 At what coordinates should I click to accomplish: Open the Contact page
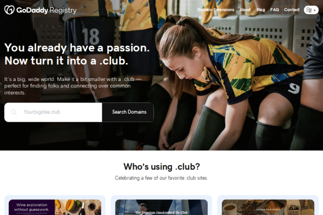point(292,10)
